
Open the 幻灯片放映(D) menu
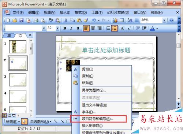(x=118, y=12)
